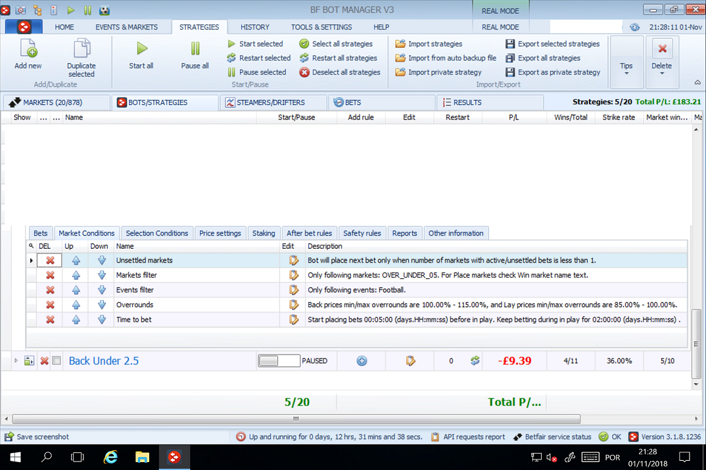Open the Staking sub-tab
Screen dimensions: 706x470
click(264, 233)
